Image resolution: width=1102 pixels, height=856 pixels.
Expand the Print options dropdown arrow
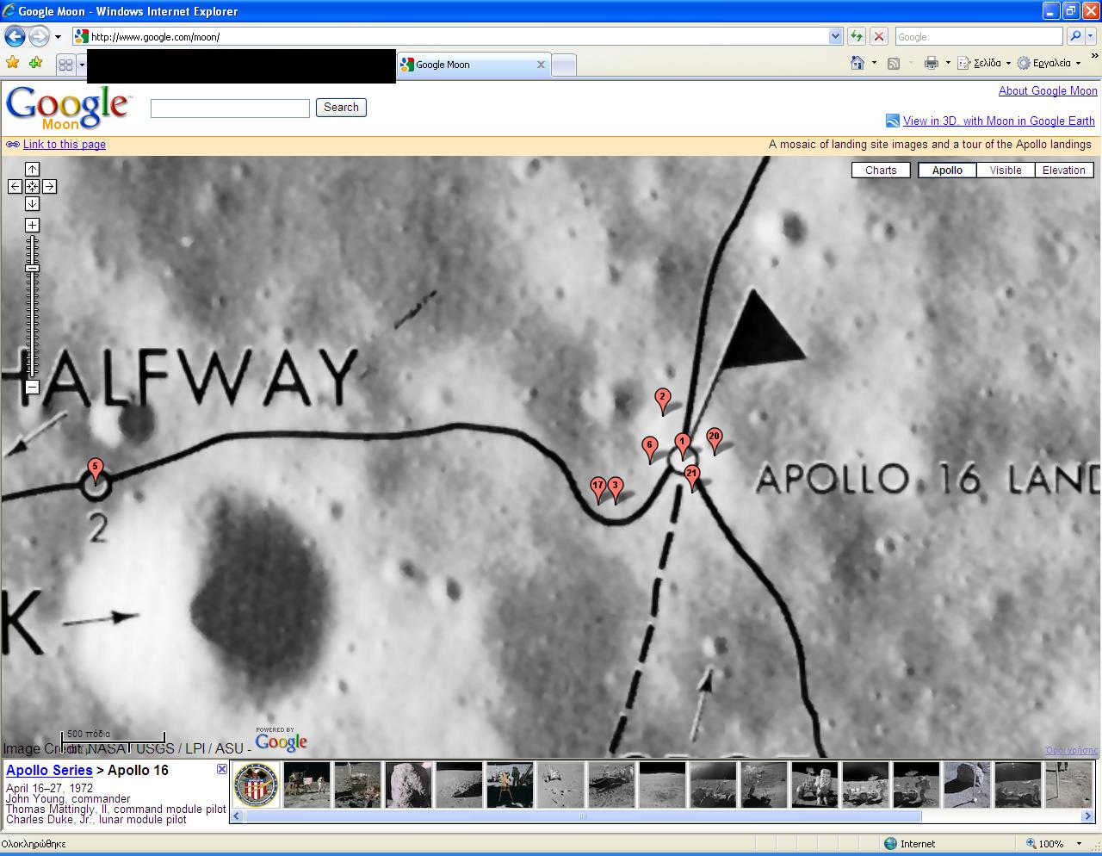pos(948,63)
